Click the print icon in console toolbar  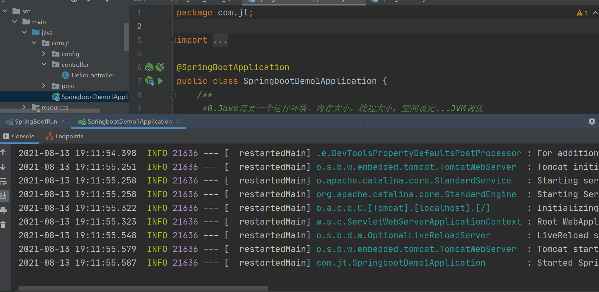click(x=3, y=210)
